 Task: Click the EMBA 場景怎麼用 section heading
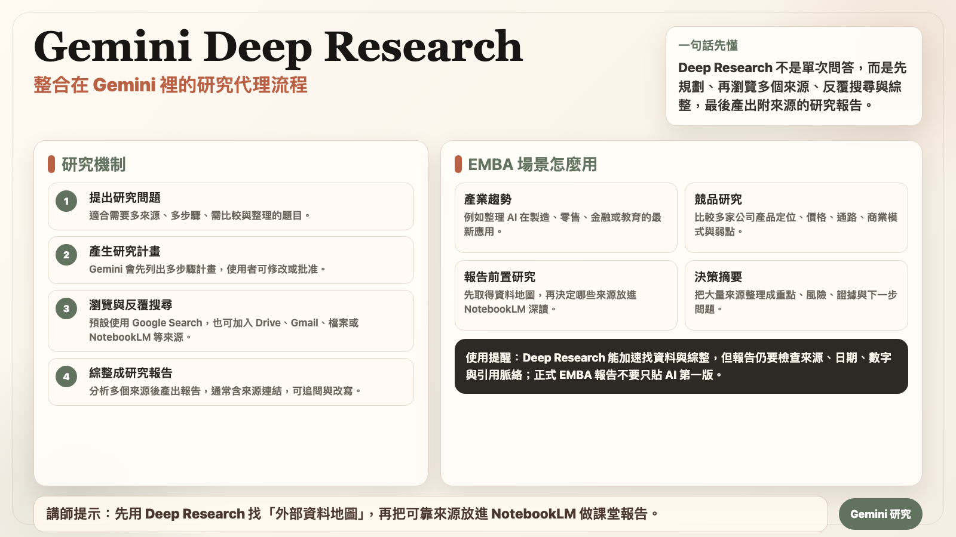point(532,164)
